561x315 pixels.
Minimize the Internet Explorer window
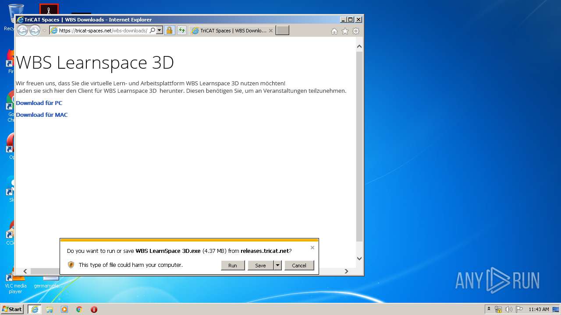pyautogui.click(x=343, y=19)
